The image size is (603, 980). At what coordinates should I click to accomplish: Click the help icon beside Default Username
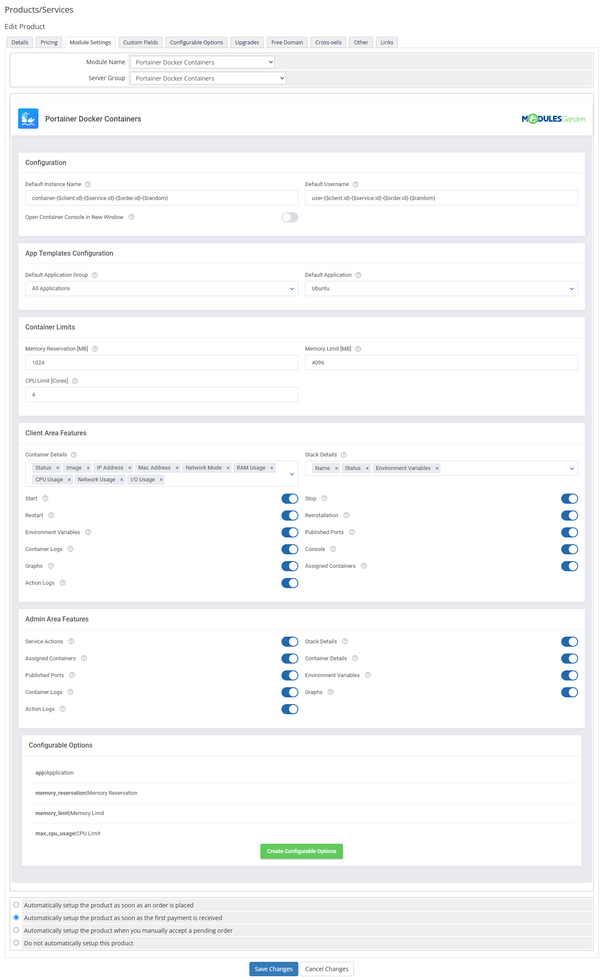pos(356,184)
